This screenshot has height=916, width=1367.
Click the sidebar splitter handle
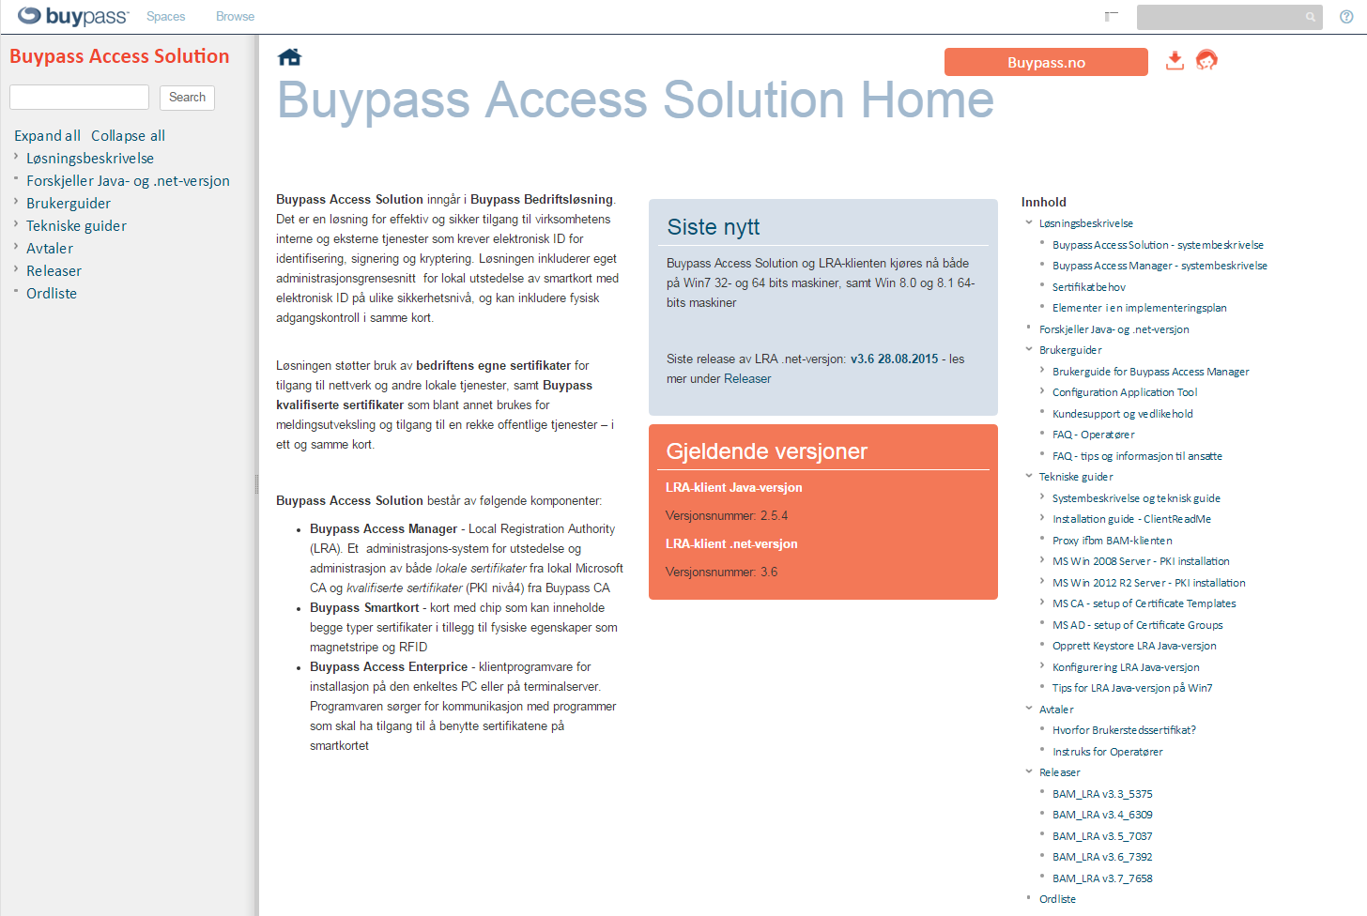[256, 484]
